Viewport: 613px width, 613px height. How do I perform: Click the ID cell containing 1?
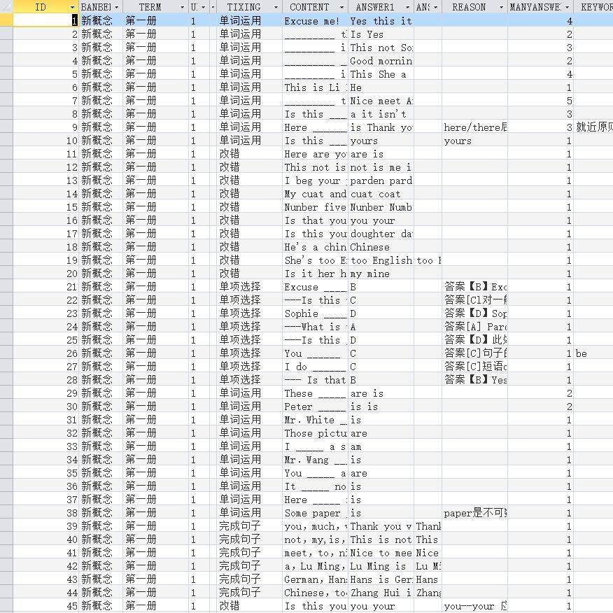point(45,21)
